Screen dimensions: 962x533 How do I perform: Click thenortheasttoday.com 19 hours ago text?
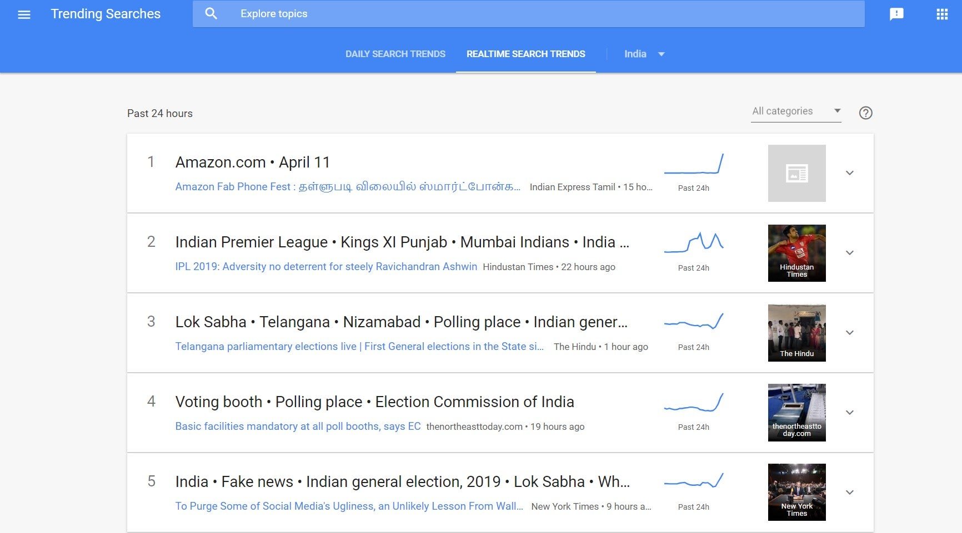click(505, 427)
